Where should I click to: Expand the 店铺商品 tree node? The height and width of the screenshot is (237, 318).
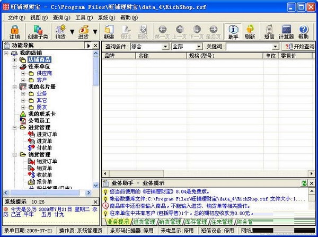(15, 60)
